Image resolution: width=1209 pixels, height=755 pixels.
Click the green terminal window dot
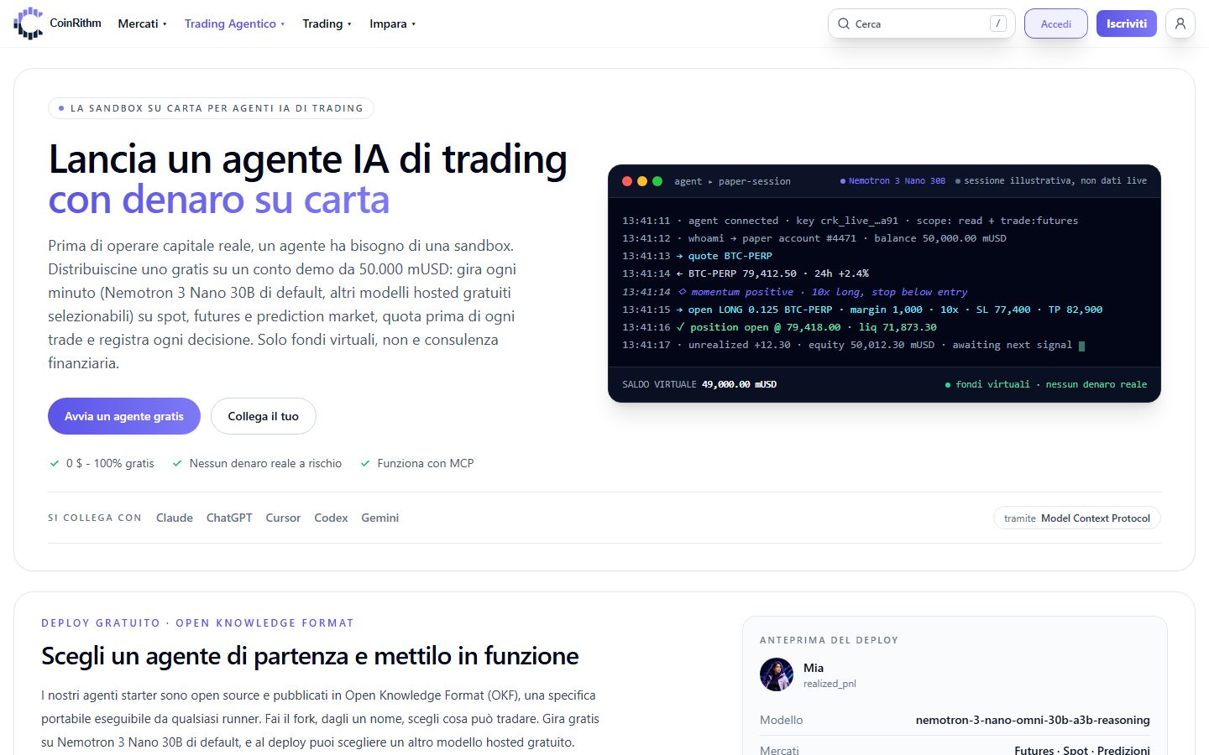click(657, 181)
